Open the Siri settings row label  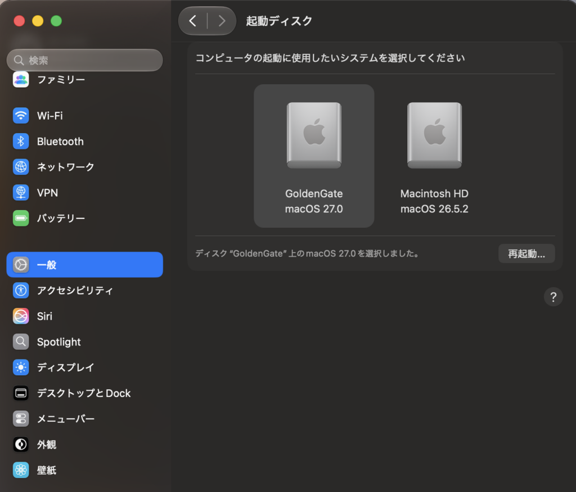tap(44, 316)
